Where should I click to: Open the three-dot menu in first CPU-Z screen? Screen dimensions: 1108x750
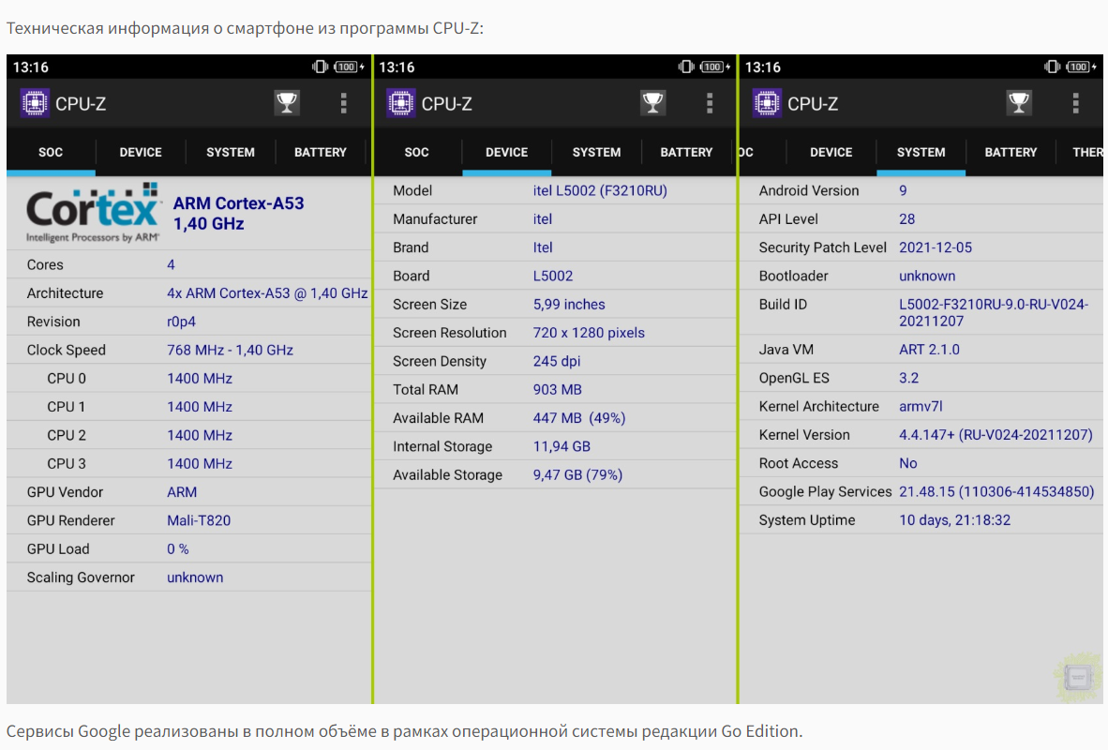pyautogui.click(x=343, y=103)
